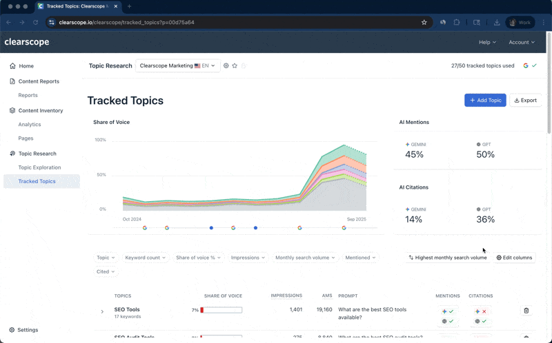
Task: Bookmark this page using the address bar star
Action: [424, 22]
